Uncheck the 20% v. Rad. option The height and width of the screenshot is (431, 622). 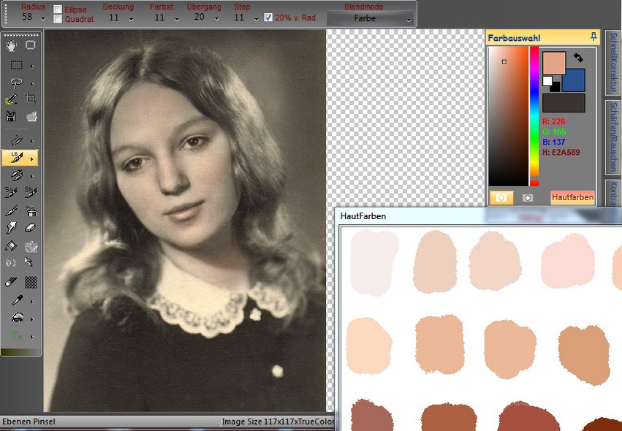pyautogui.click(x=268, y=18)
